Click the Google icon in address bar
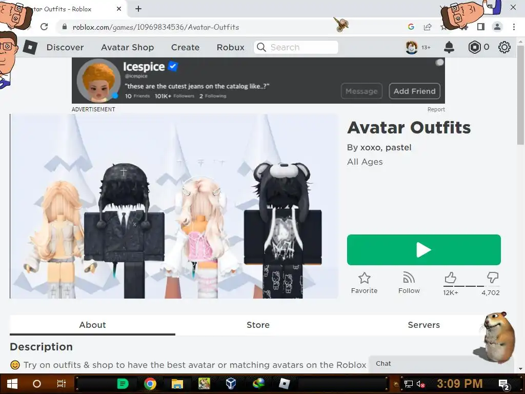The image size is (525, 394). pyautogui.click(x=411, y=27)
